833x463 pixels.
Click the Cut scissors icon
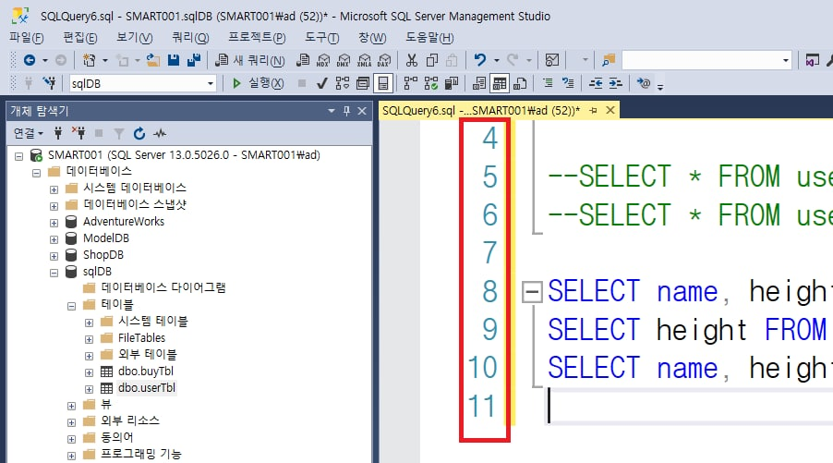[412, 60]
